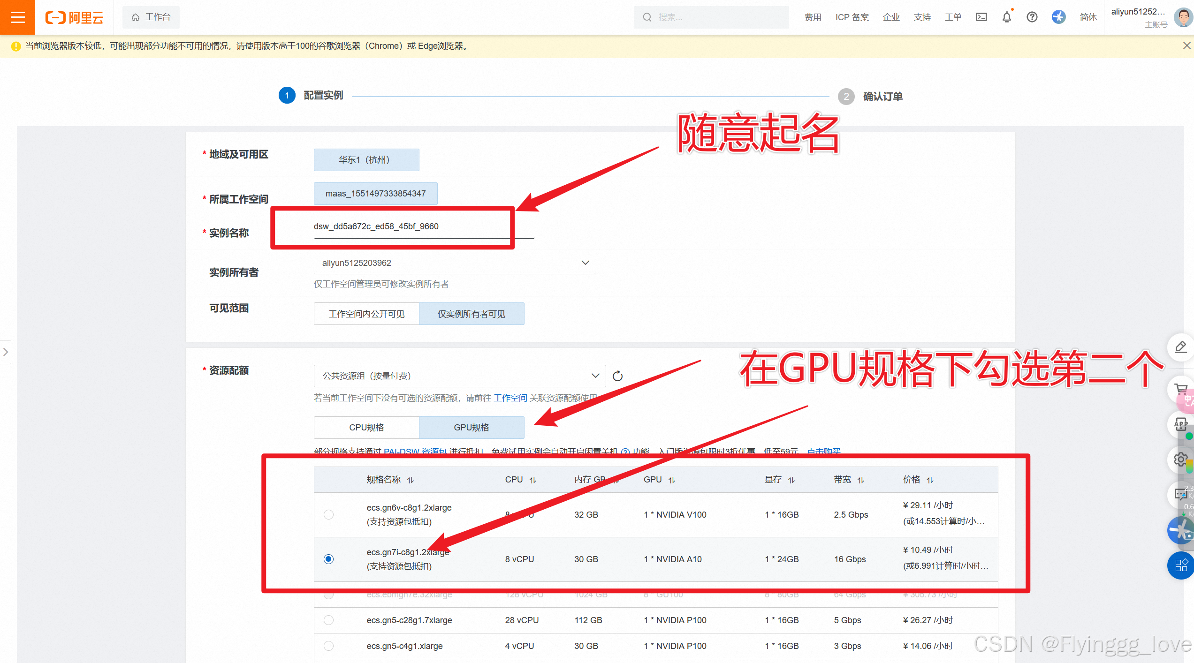Switch to the GPU规格 tab
The width and height of the screenshot is (1194, 663).
click(472, 428)
